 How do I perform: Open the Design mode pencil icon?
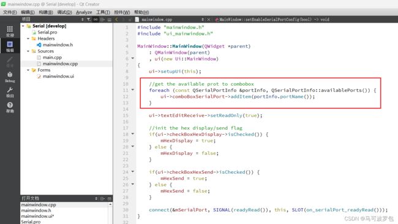[10, 62]
